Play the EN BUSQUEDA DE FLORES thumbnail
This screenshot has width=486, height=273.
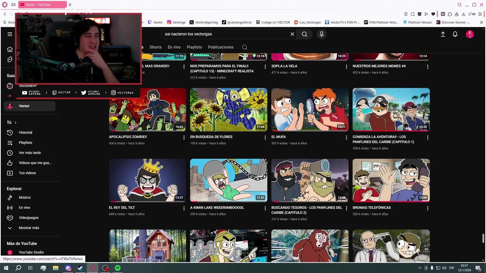[229, 110]
